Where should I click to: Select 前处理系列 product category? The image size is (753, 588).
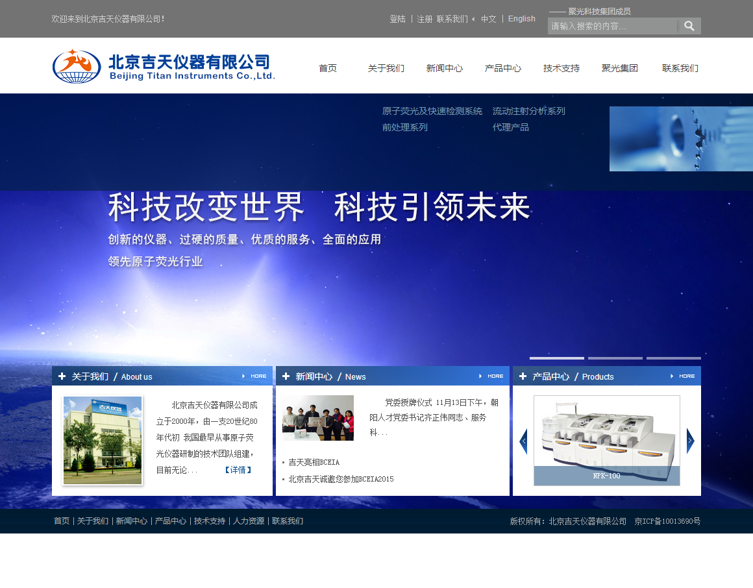pyautogui.click(x=405, y=127)
